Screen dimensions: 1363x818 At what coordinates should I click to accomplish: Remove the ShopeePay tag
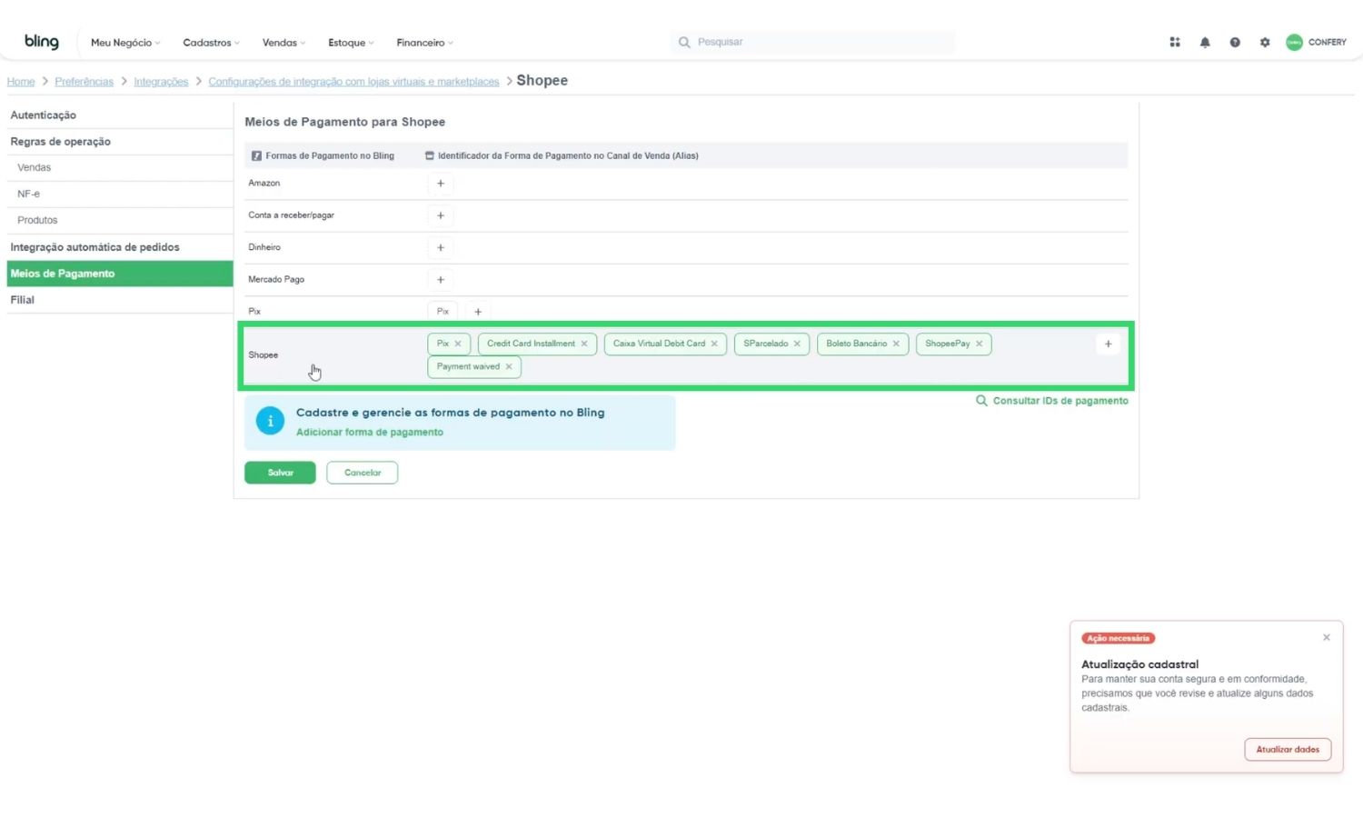[x=979, y=344]
